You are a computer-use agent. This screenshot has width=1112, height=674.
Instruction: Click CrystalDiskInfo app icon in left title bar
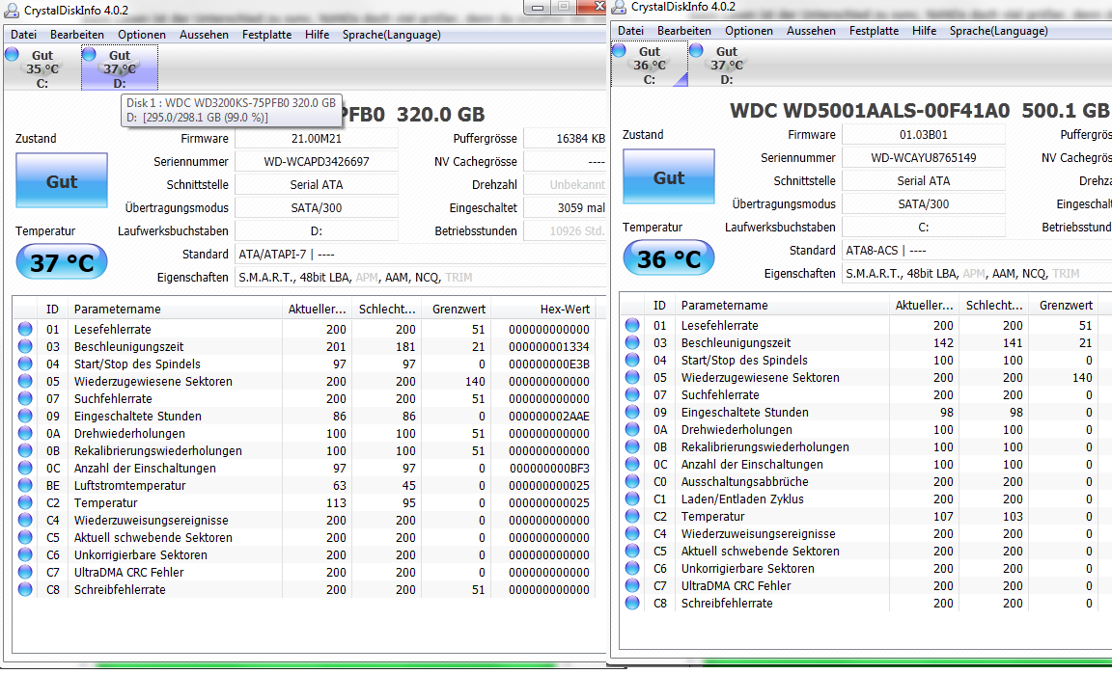point(12,10)
